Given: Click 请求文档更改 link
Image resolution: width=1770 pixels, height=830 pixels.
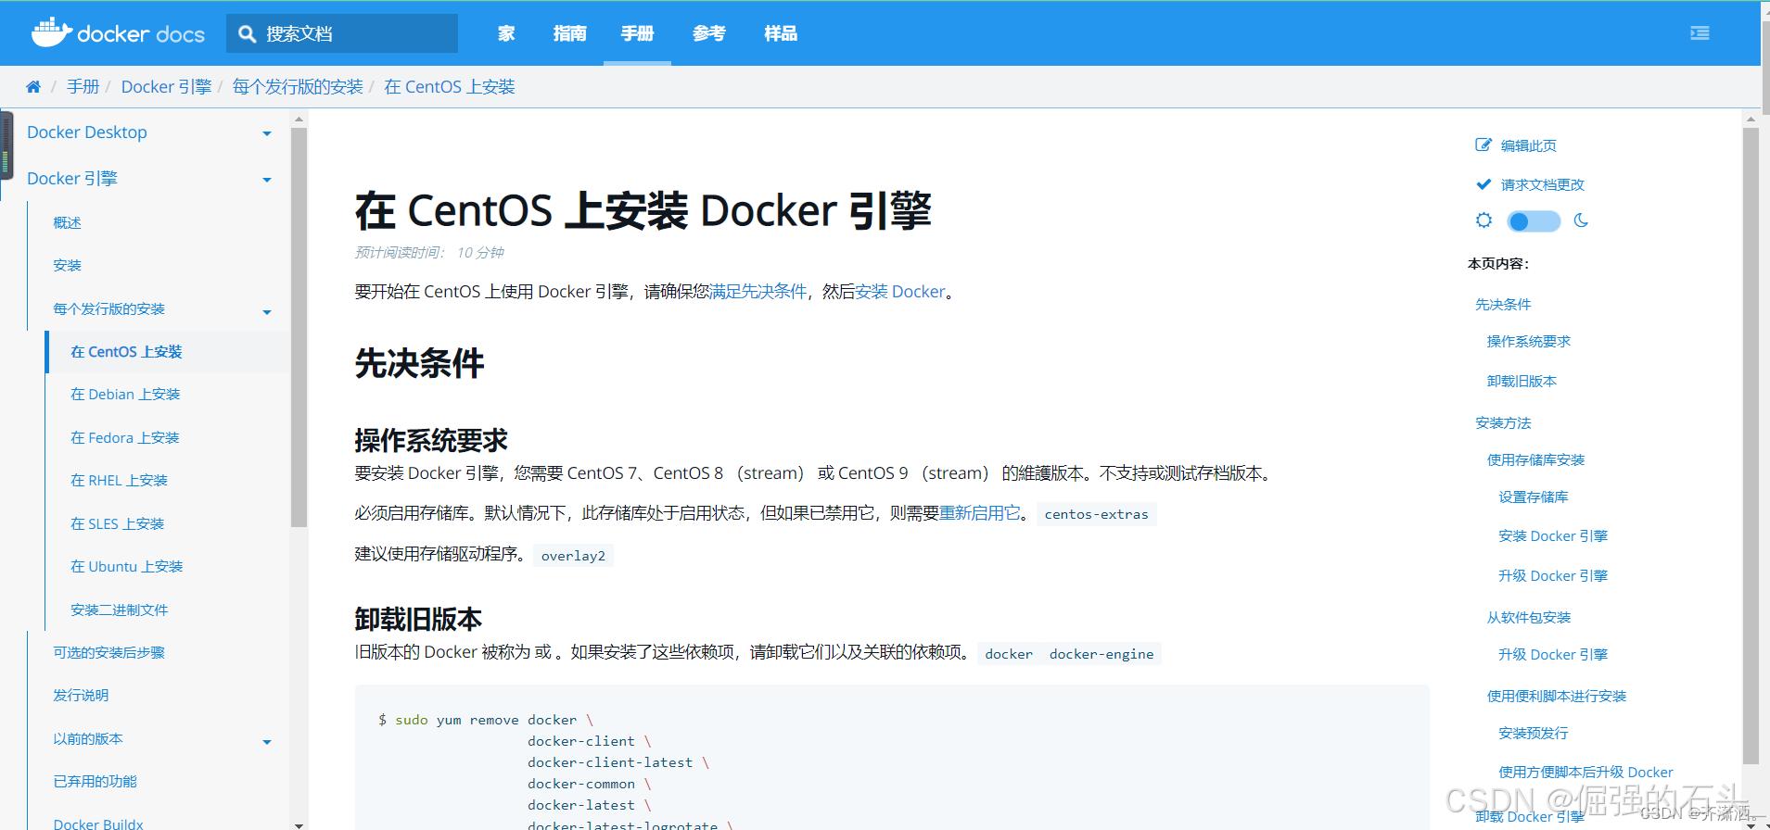Looking at the screenshot, I should pos(1543,184).
